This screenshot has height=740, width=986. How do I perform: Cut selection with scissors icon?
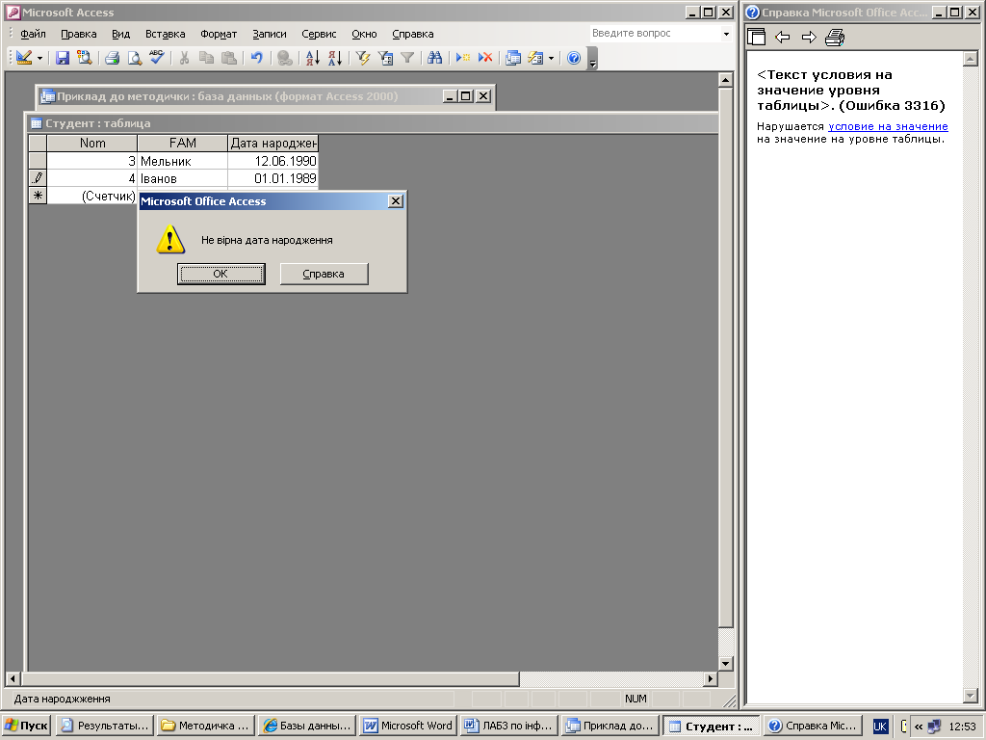point(184,58)
